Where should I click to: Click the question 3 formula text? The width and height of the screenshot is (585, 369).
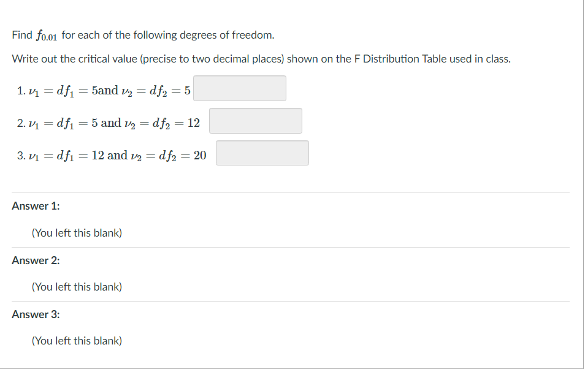click(x=110, y=153)
